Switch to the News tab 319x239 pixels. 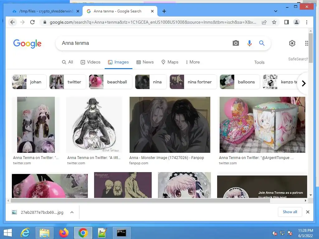[145, 62]
